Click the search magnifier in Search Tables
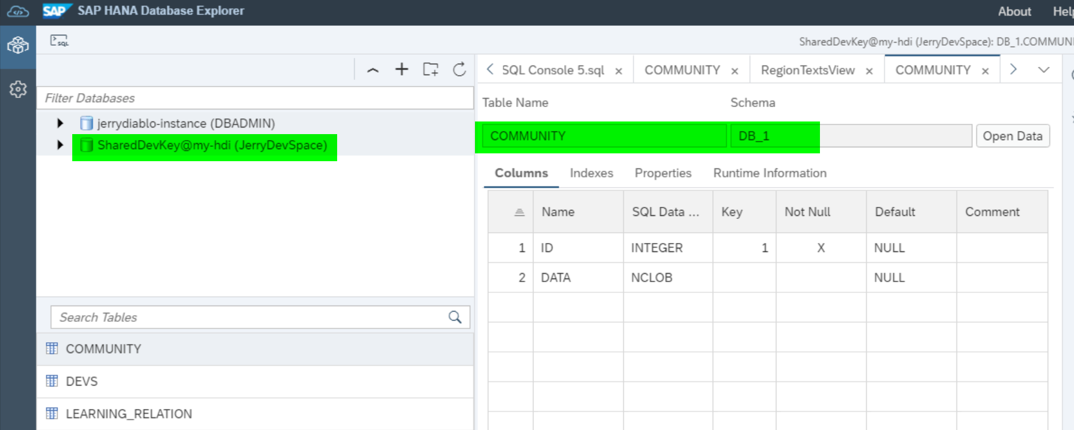1074x430 pixels. click(x=455, y=317)
